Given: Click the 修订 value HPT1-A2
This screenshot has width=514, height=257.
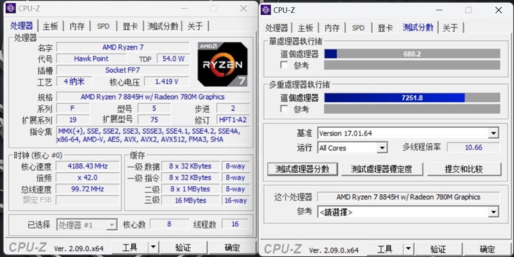Looking at the screenshot, I should [x=233, y=120].
